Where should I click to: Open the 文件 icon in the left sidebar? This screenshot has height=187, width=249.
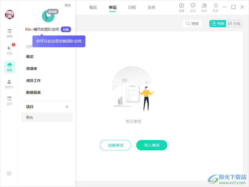pos(9,101)
